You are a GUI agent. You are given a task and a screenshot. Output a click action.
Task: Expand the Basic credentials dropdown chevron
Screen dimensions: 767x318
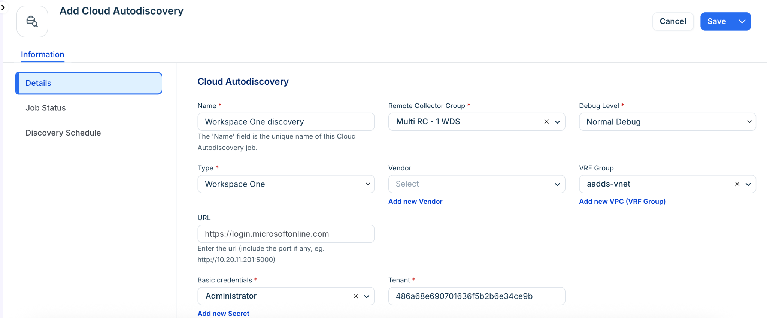point(367,297)
